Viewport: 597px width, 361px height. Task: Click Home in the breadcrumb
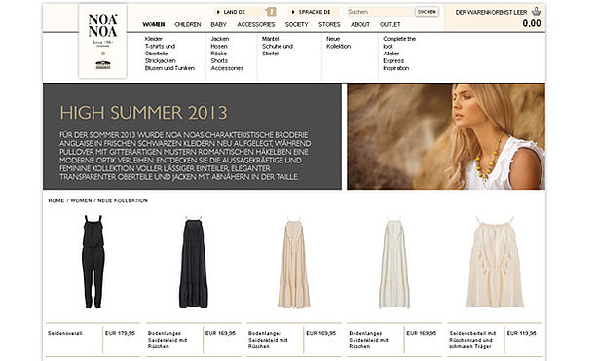[x=56, y=200]
